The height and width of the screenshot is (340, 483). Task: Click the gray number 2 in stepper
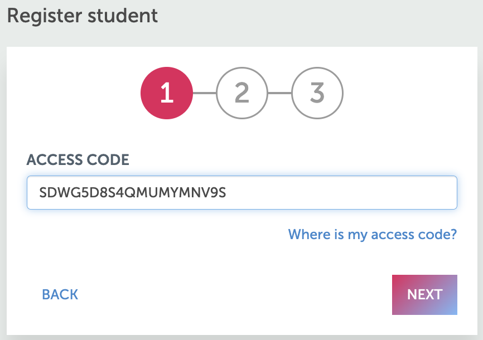(x=241, y=94)
